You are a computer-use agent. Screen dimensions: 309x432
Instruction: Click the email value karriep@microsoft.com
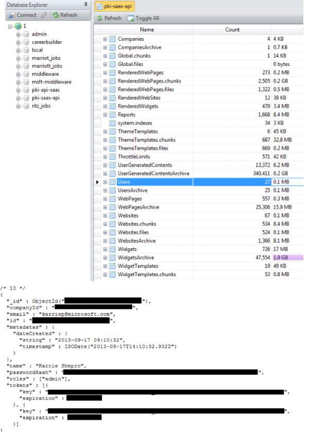[77, 314]
